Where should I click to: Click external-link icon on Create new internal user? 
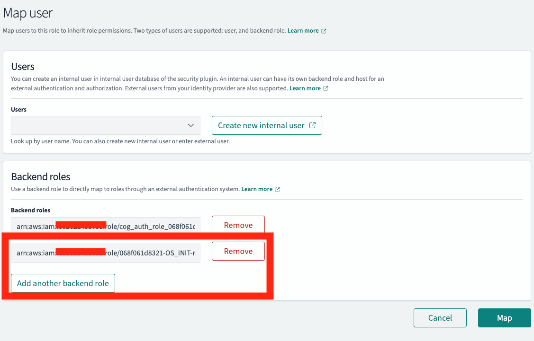(312, 125)
